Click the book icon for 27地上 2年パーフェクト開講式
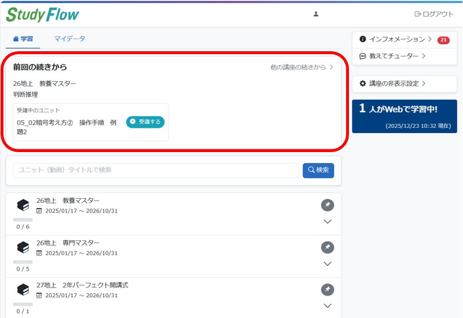 pos(23,289)
